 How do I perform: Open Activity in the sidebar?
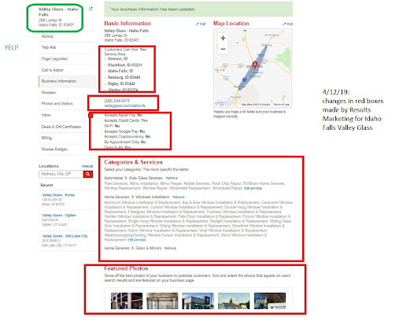pyautogui.click(x=47, y=36)
